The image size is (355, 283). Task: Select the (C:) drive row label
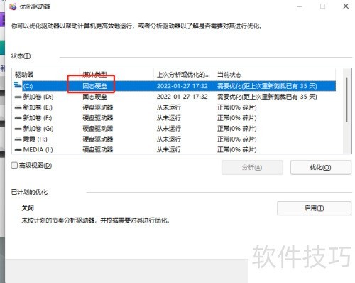coord(28,86)
